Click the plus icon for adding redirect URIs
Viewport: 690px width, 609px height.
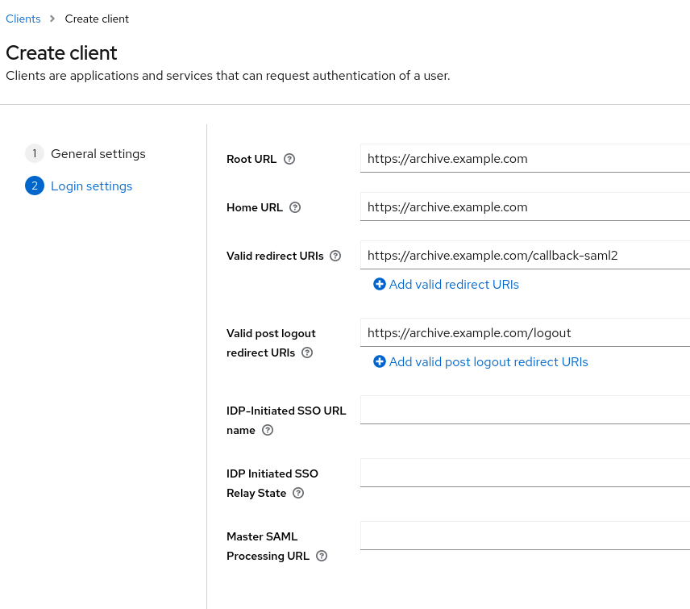point(380,285)
